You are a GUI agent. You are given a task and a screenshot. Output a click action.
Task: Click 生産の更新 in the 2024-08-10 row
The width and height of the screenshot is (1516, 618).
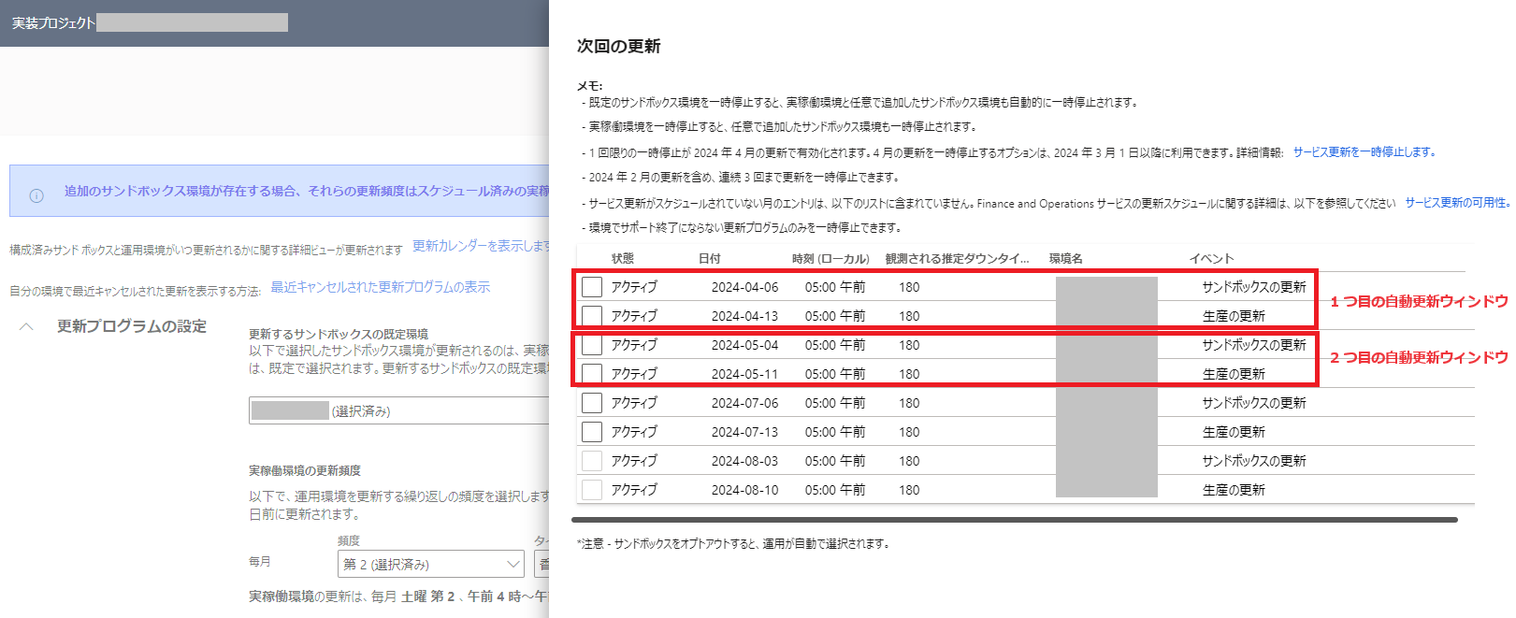pyautogui.click(x=1234, y=490)
